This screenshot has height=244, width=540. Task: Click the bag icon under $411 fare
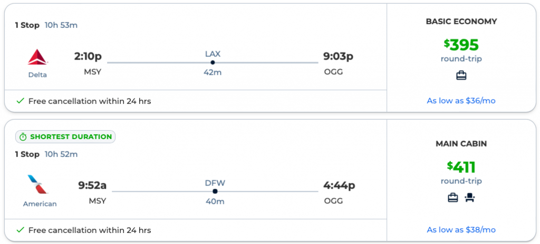pyautogui.click(x=453, y=198)
